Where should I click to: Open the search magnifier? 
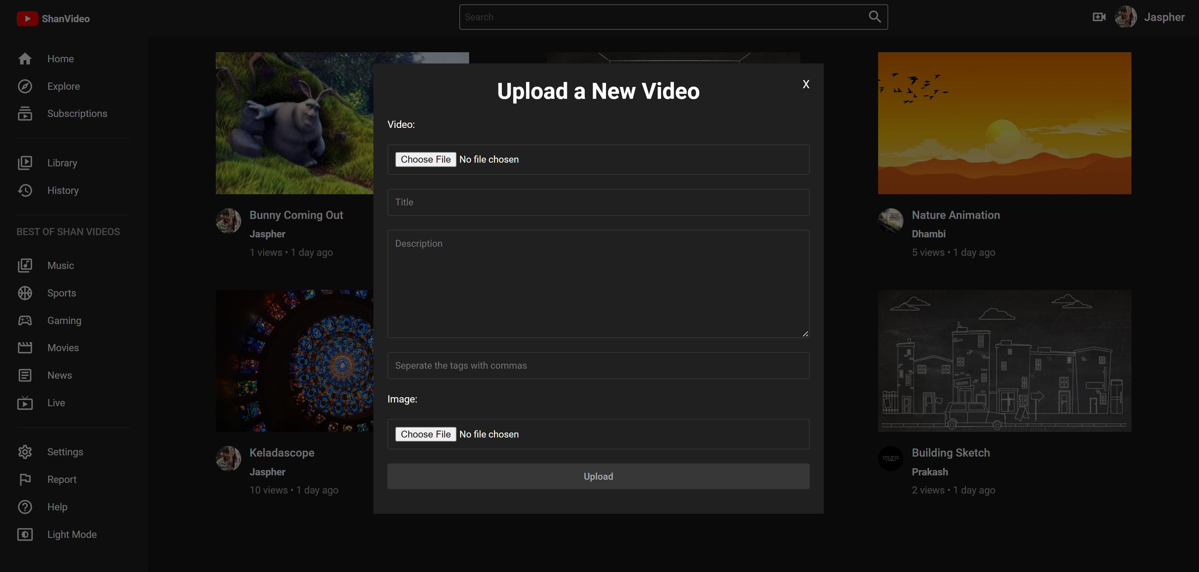[x=875, y=17]
